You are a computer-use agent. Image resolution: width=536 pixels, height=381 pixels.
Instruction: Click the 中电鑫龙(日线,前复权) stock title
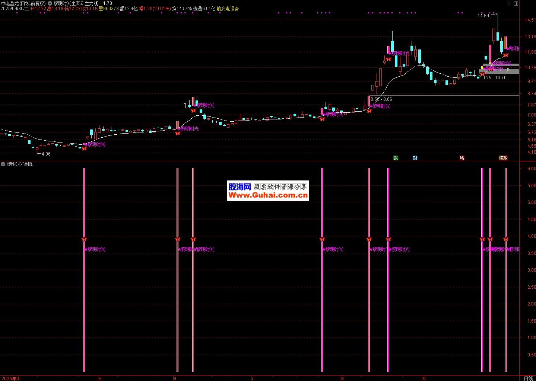click(23, 3)
